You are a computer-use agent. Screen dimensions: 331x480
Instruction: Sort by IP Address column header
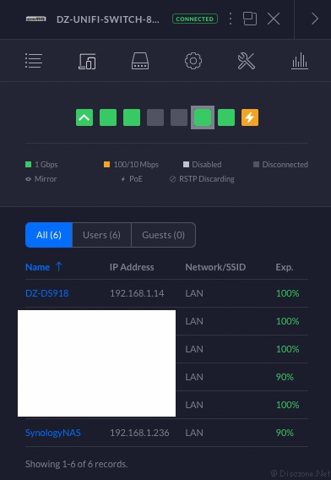pyautogui.click(x=132, y=267)
